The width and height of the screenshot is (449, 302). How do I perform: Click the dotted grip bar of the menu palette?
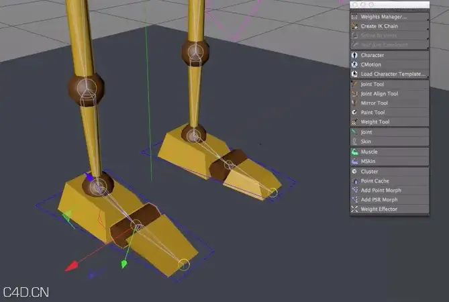click(x=389, y=10)
